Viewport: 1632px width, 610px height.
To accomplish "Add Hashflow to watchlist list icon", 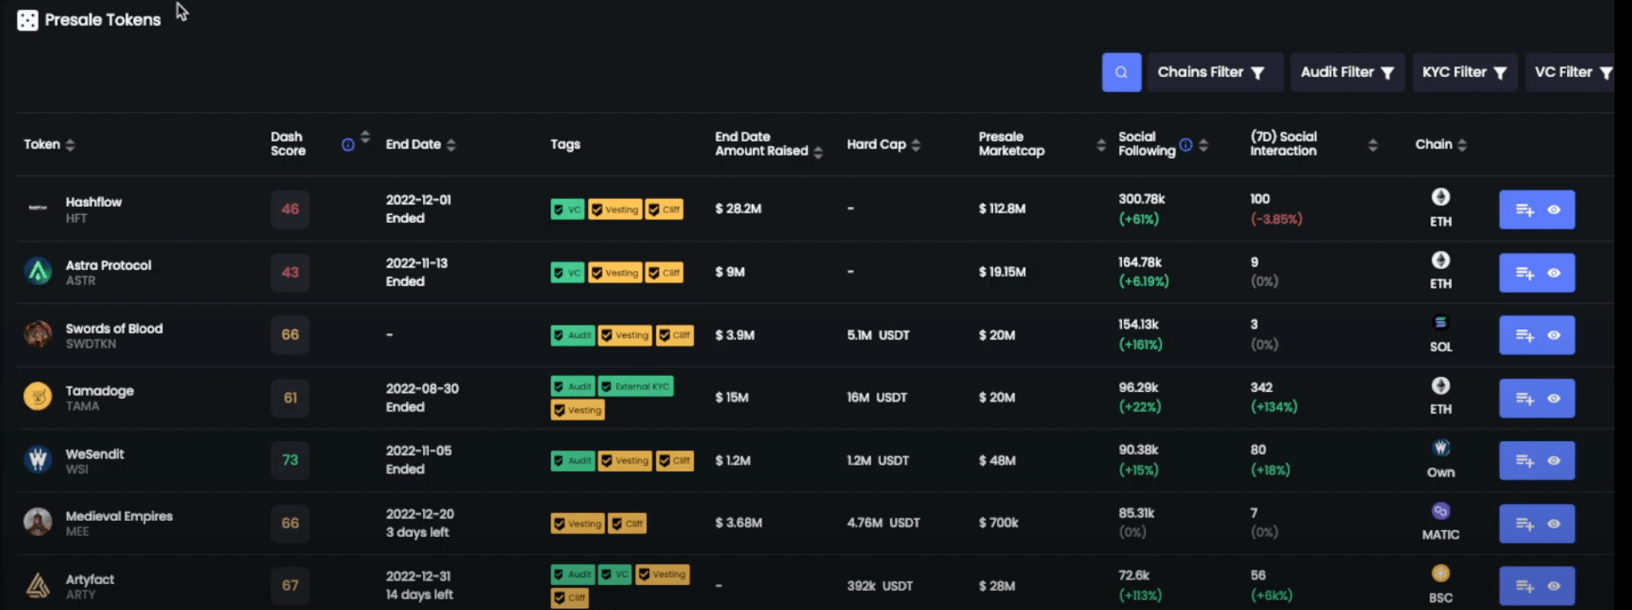I will pos(1524,210).
